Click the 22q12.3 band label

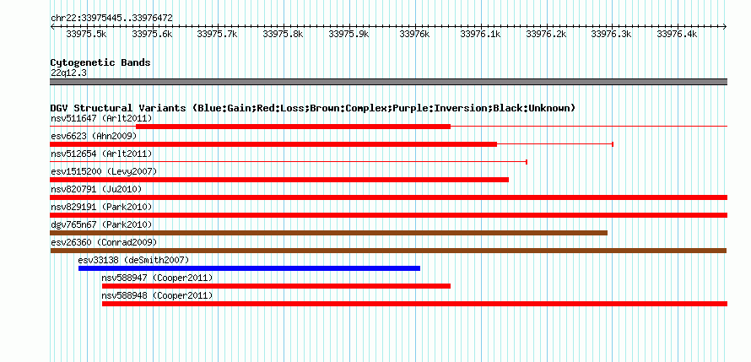click(x=68, y=73)
